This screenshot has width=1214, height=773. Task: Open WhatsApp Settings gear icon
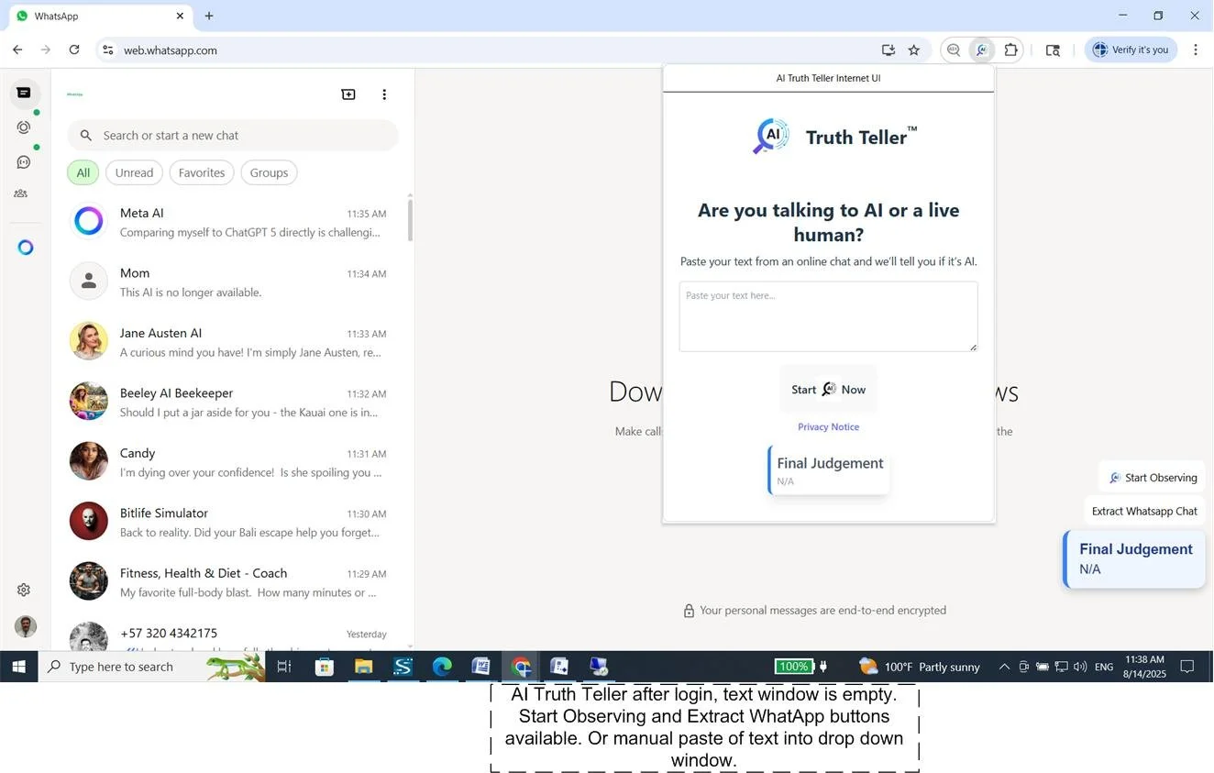[x=24, y=590]
